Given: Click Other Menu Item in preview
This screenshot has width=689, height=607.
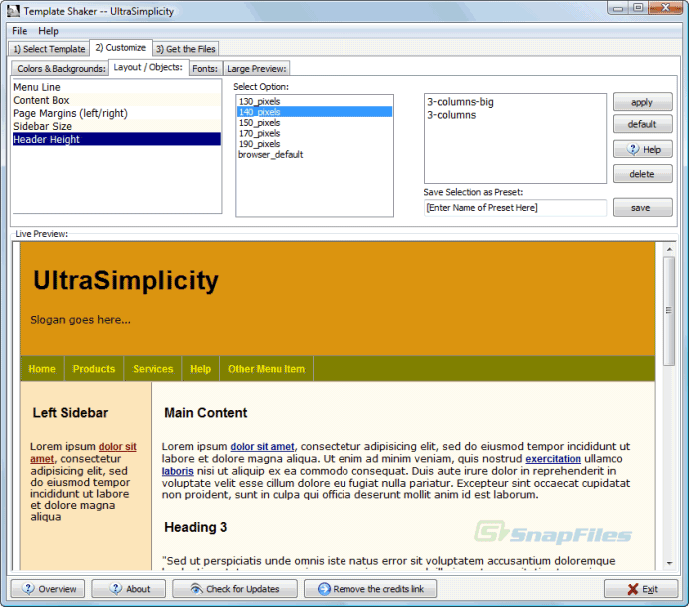Looking at the screenshot, I should pos(266,369).
